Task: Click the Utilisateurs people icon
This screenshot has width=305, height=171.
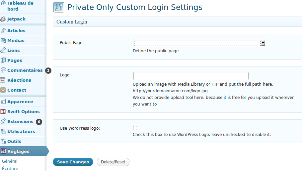Action: [x=3, y=131]
